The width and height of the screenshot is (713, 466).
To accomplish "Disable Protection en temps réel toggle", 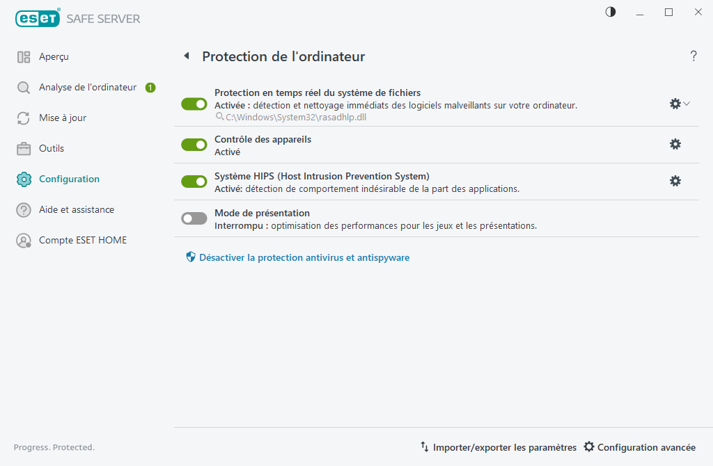I will pyautogui.click(x=194, y=103).
